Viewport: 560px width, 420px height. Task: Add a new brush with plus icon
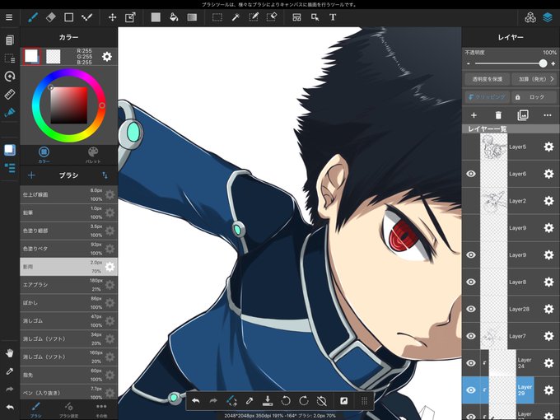click(31, 175)
